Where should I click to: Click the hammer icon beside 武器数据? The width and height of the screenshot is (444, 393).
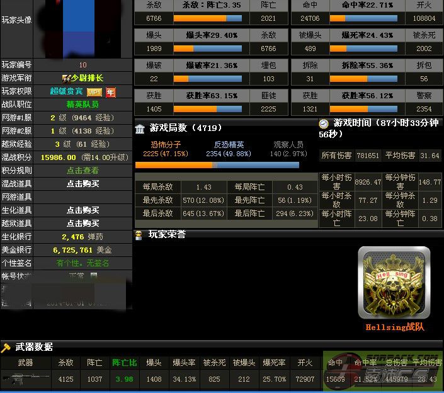tap(6, 347)
